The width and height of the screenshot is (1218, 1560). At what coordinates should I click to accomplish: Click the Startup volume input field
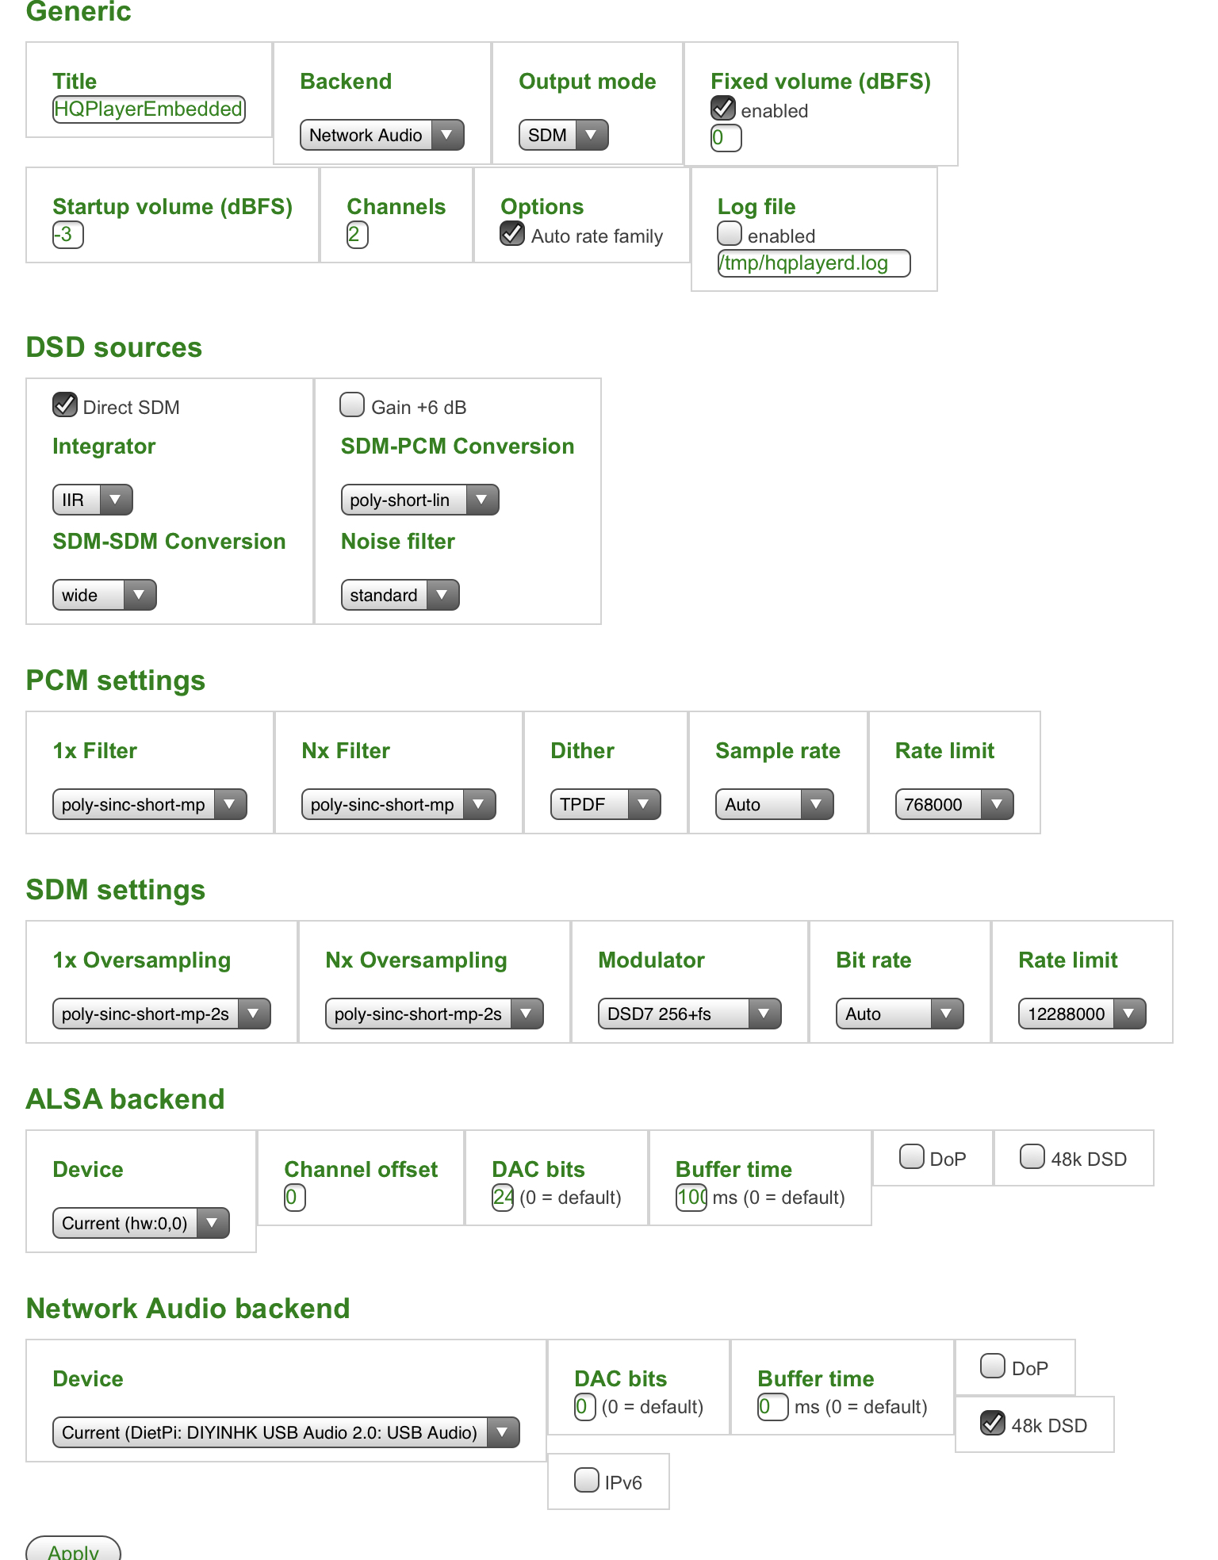(68, 235)
